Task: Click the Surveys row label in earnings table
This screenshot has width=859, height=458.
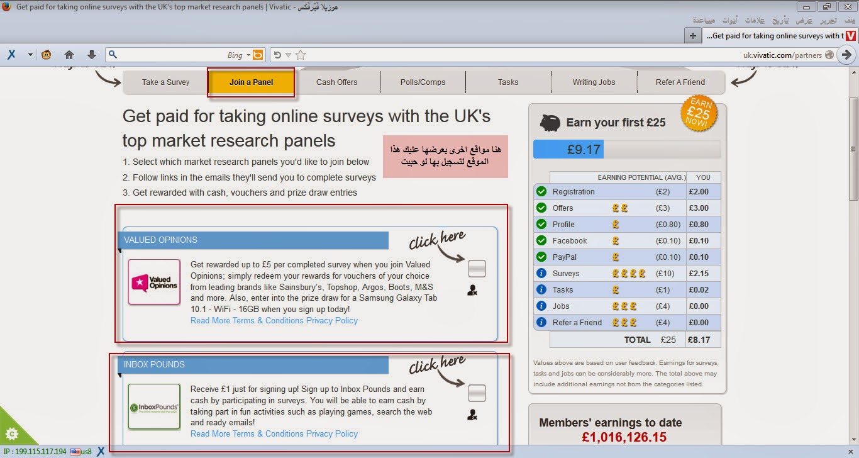Action: tap(566, 274)
